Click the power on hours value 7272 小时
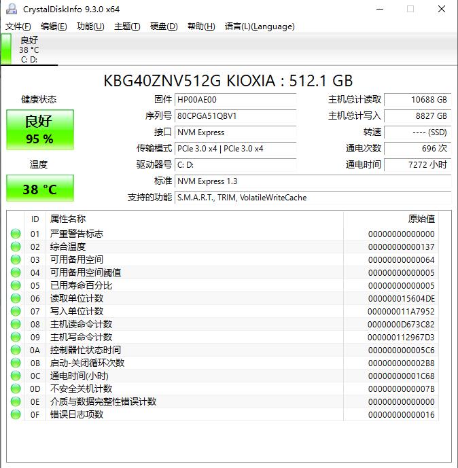Viewport: 458px width, 468px height. click(x=417, y=165)
